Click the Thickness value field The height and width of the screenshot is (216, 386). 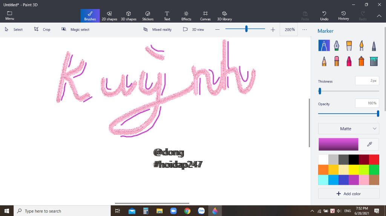pyautogui.click(x=367, y=81)
